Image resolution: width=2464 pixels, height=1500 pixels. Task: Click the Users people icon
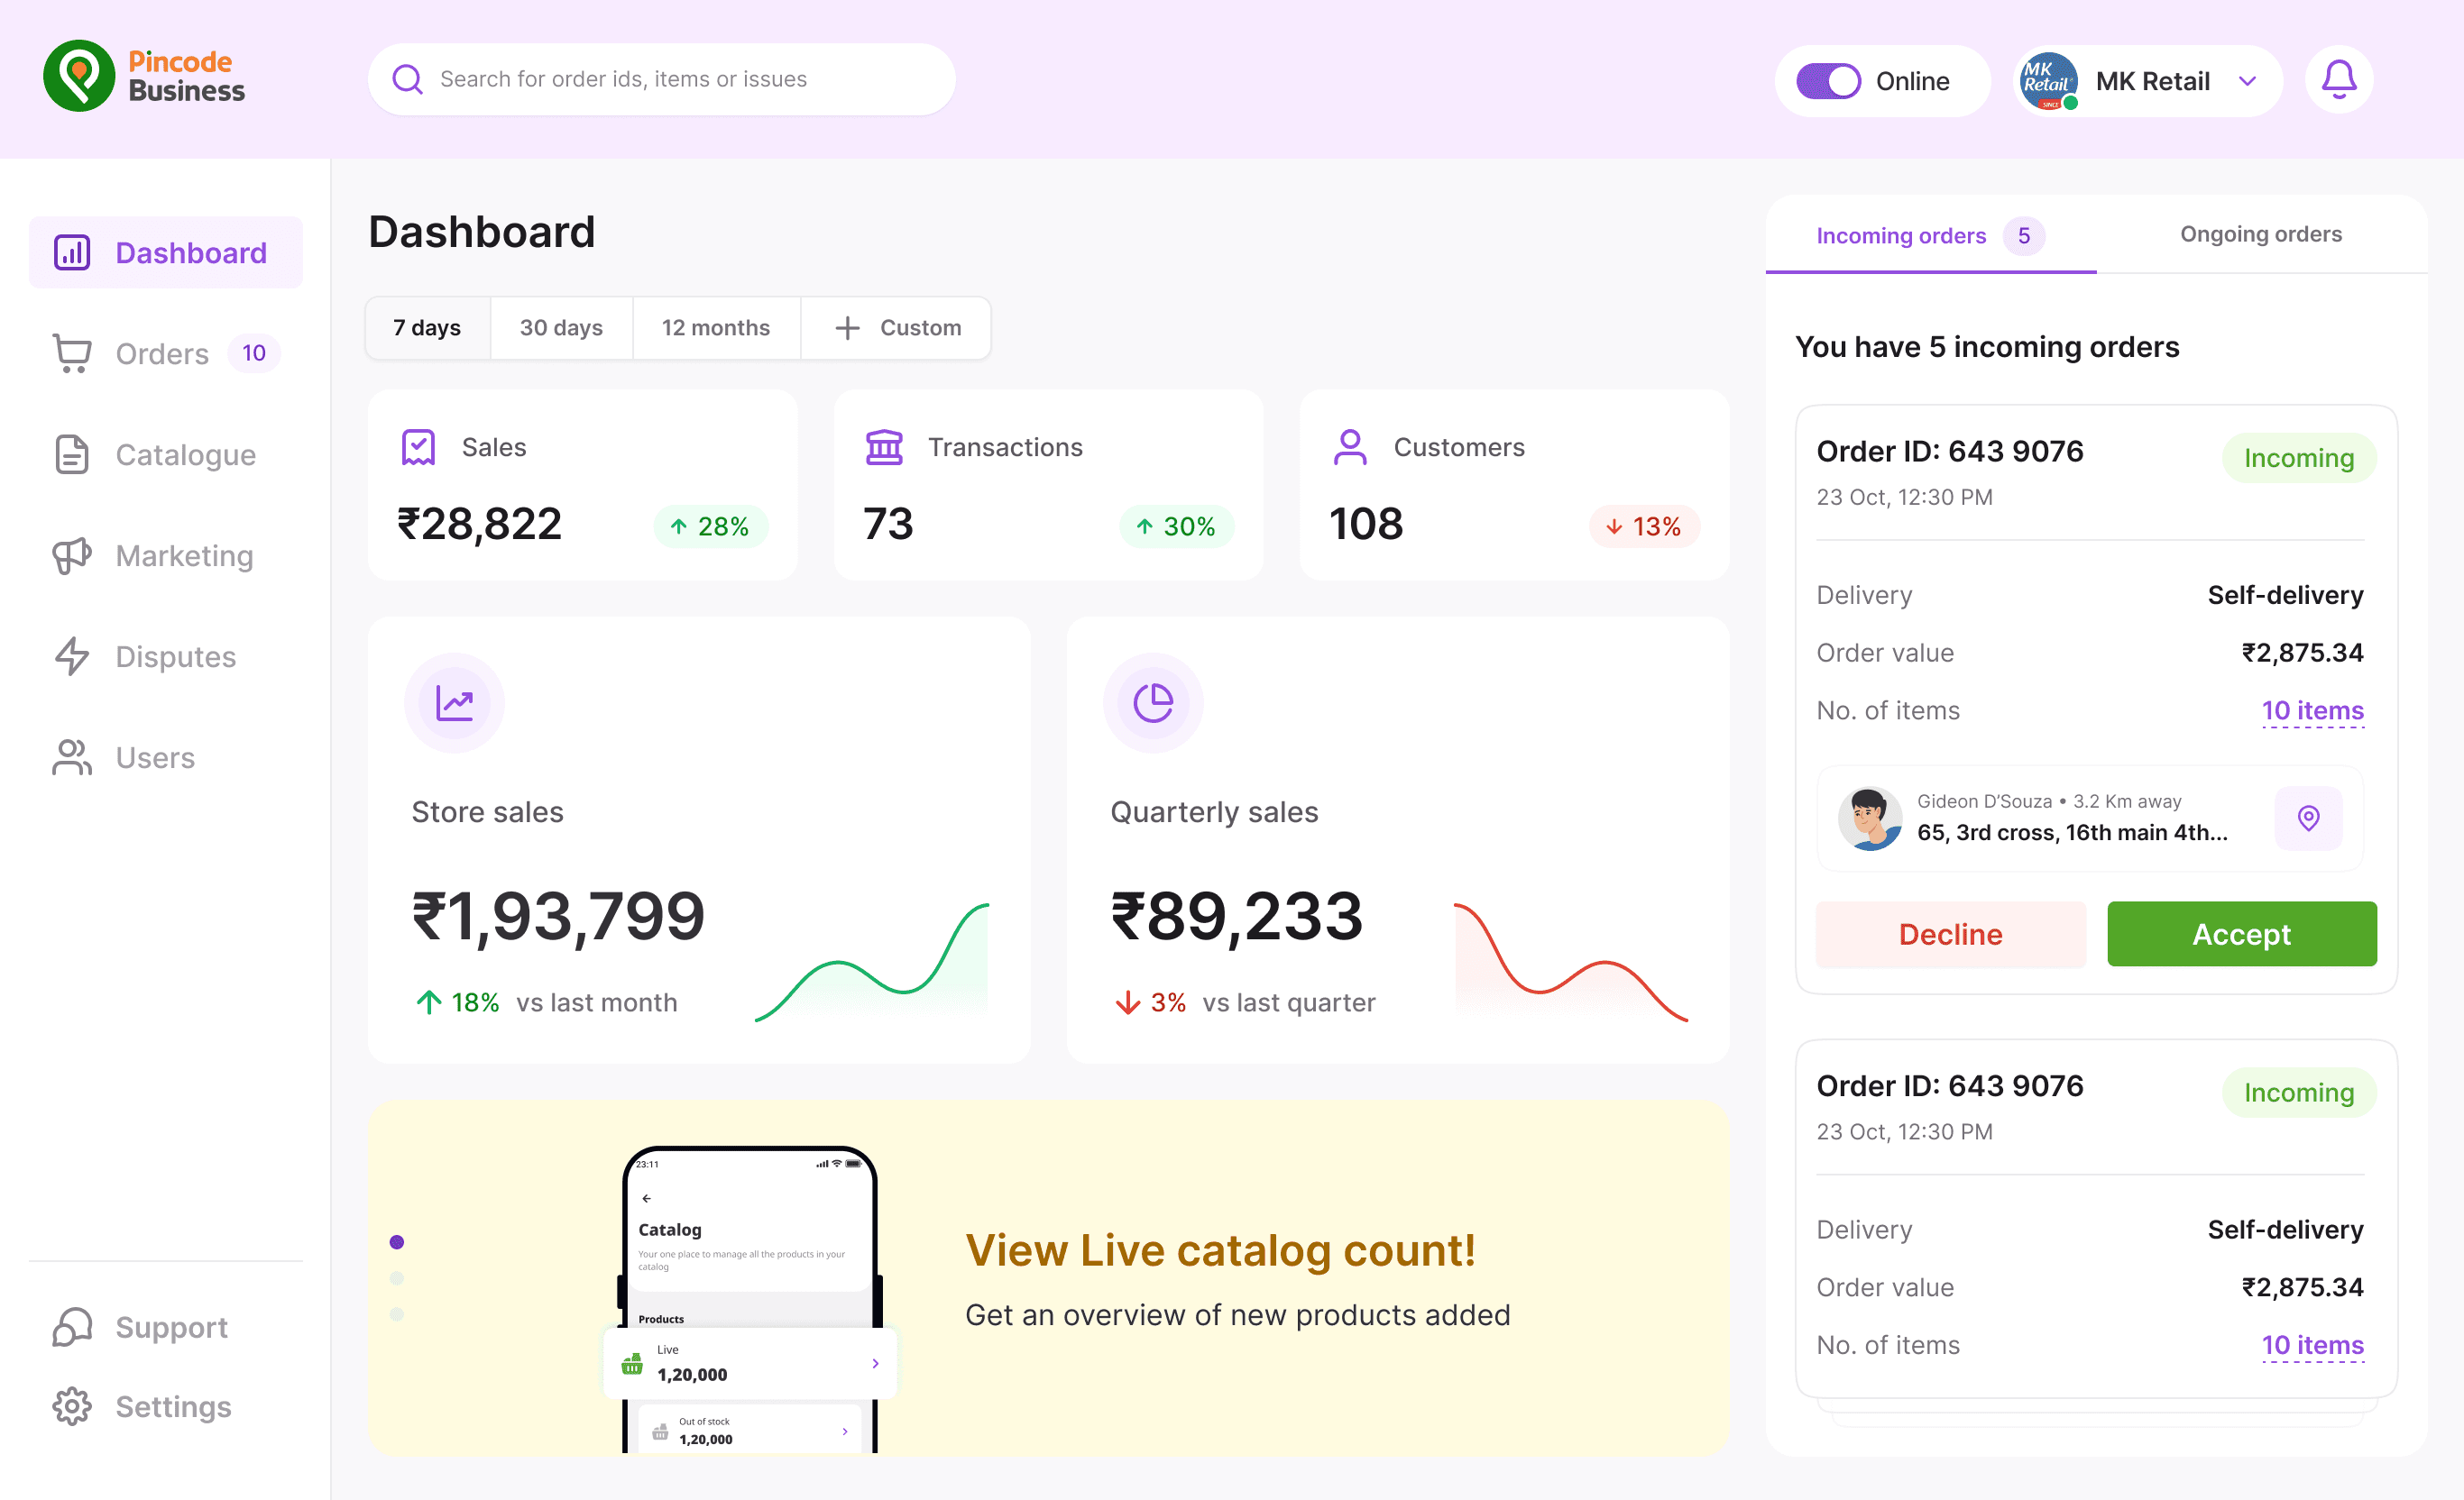[x=72, y=757]
